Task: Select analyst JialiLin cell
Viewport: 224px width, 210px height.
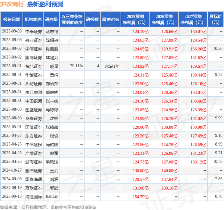Action: tap(52, 196)
